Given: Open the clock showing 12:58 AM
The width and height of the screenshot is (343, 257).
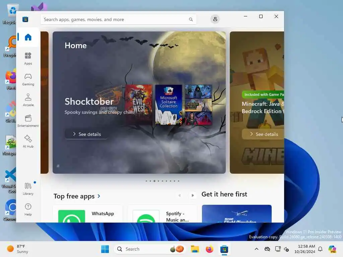Looking at the screenshot, I should [x=305, y=249].
